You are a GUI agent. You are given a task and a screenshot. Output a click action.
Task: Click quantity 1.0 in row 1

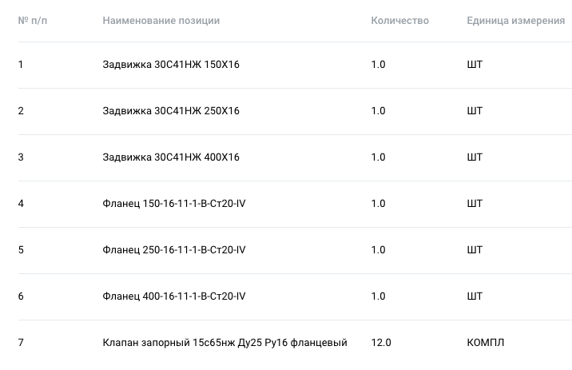(x=378, y=65)
